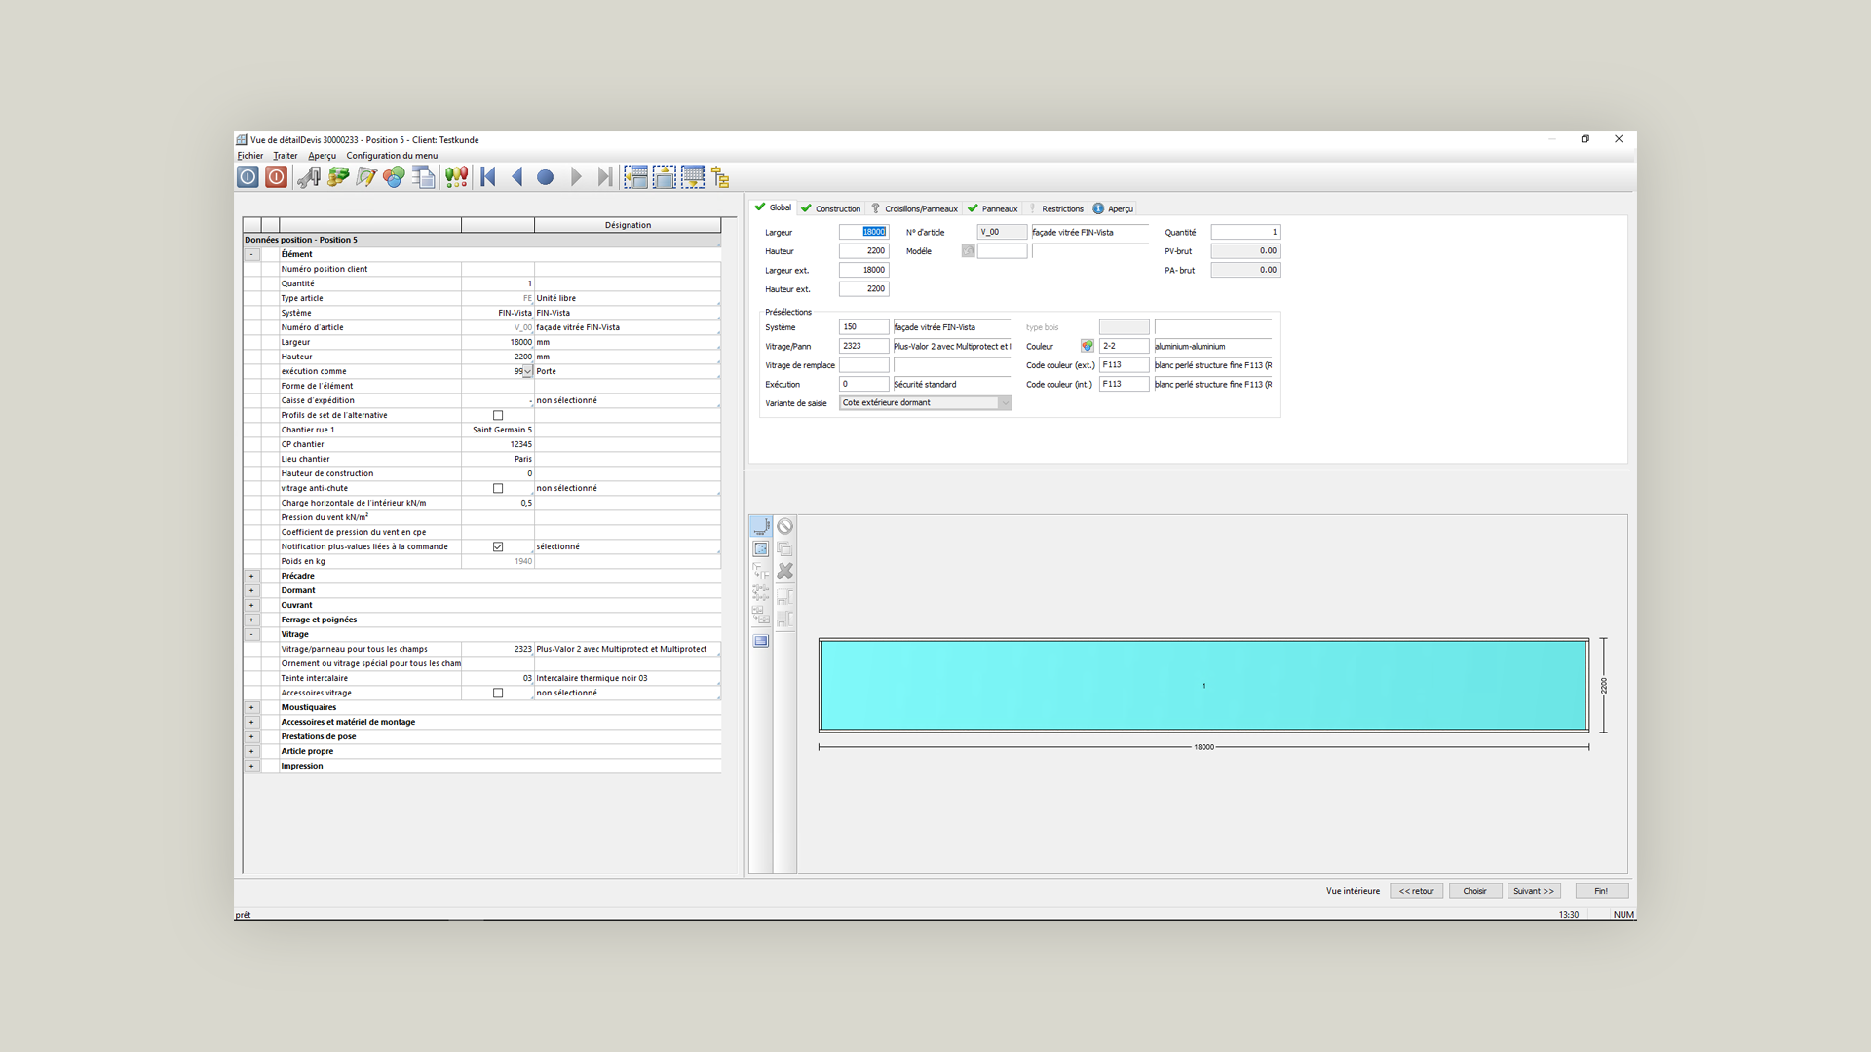Click the red power stop icon
This screenshot has width=1871, height=1052.
277,177
